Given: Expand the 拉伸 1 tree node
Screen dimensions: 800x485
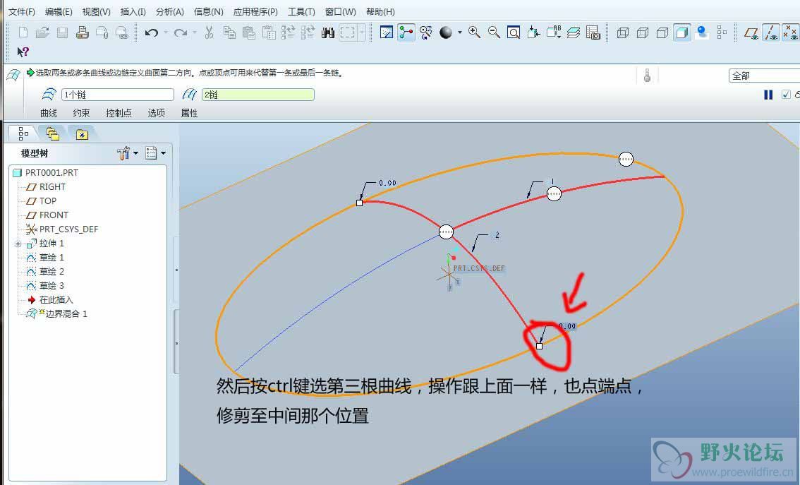Looking at the screenshot, I should [18, 244].
